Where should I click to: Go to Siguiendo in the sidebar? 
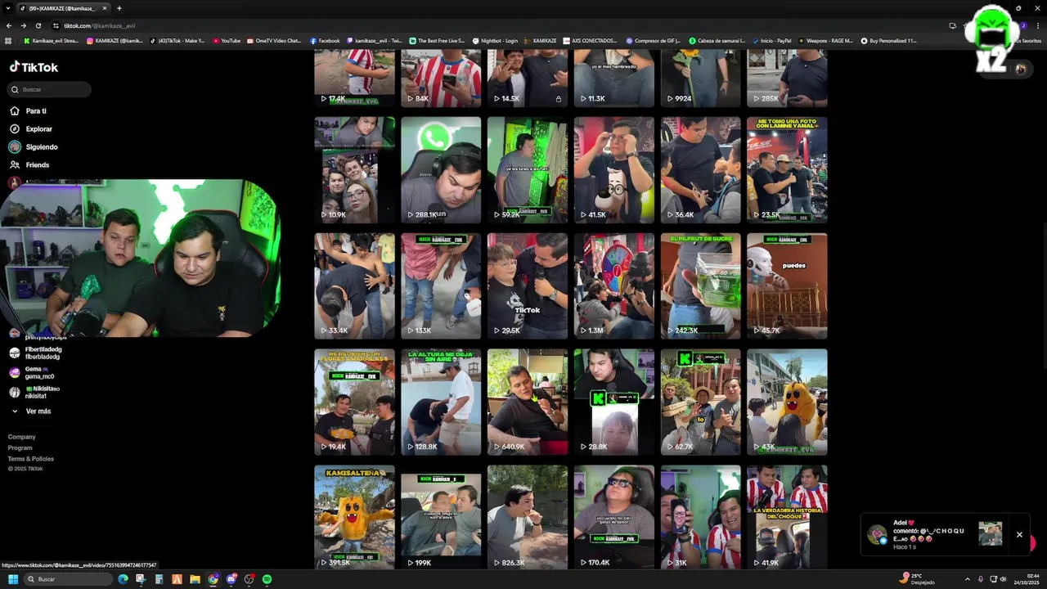click(x=34, y=146)
